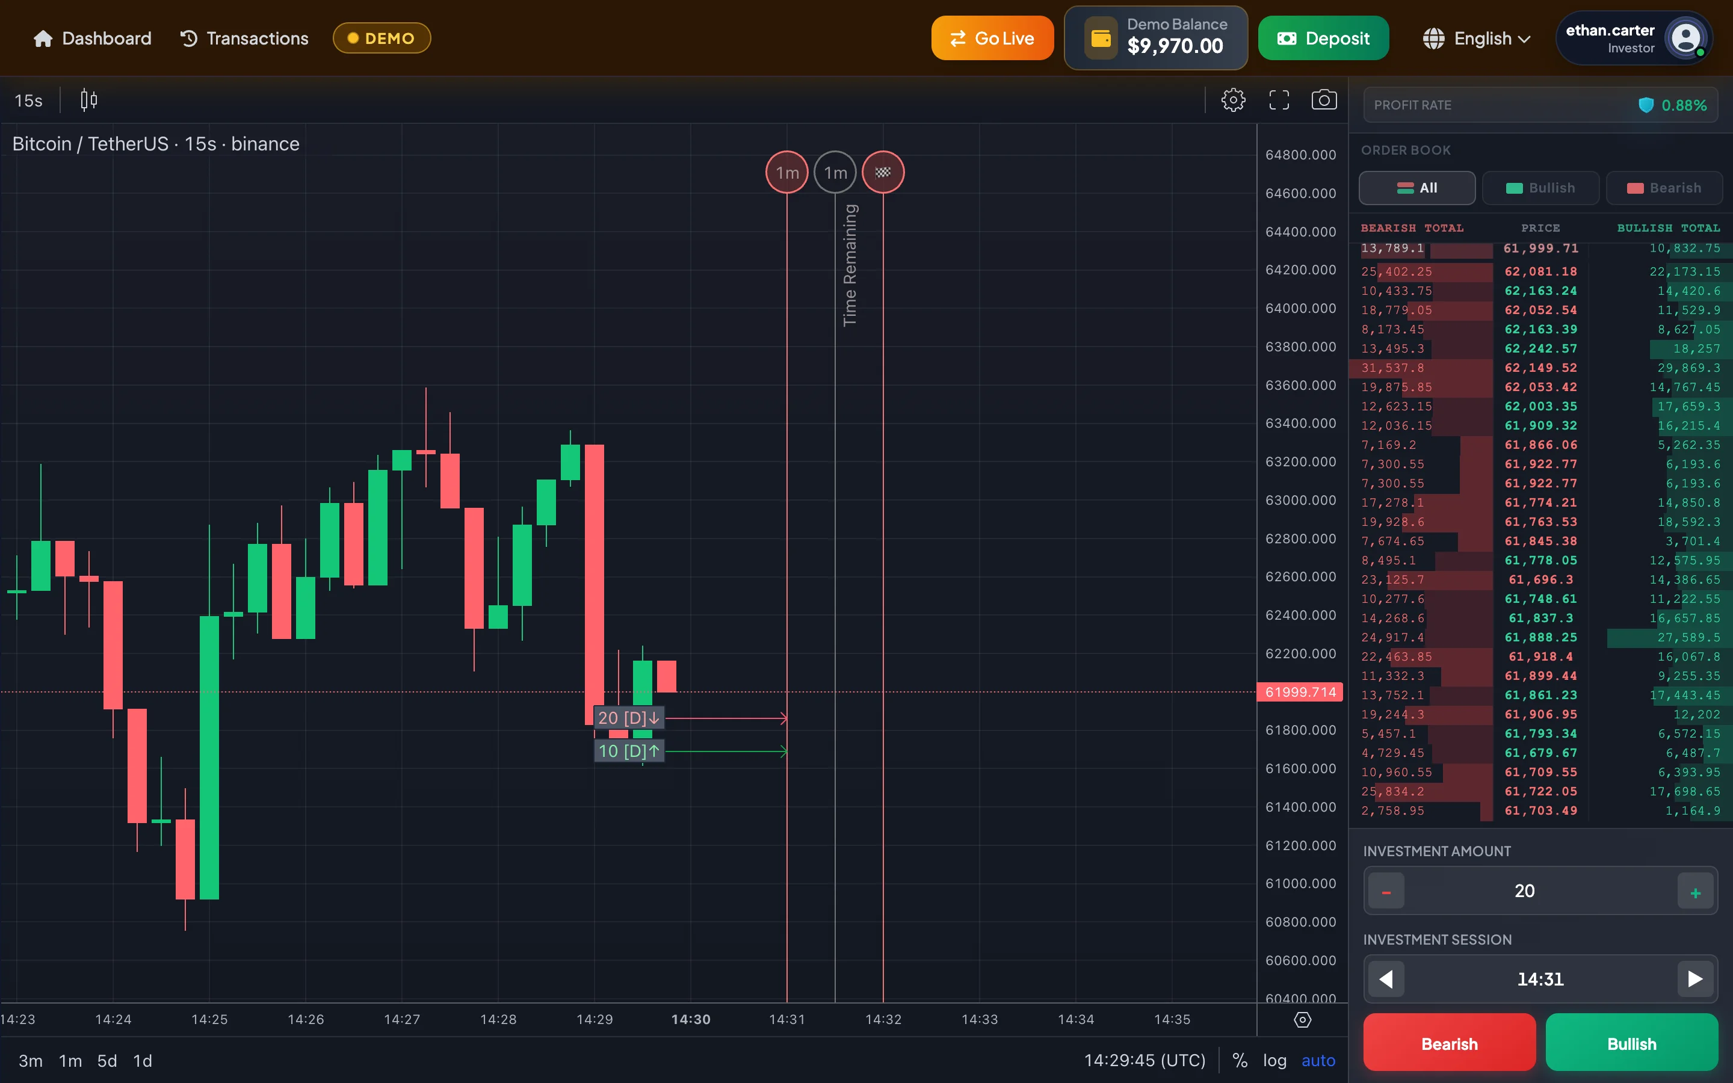Screen dimensions: 1733x1083
Task: Select order book price 61,866.06
Action: click(1540, 445)
